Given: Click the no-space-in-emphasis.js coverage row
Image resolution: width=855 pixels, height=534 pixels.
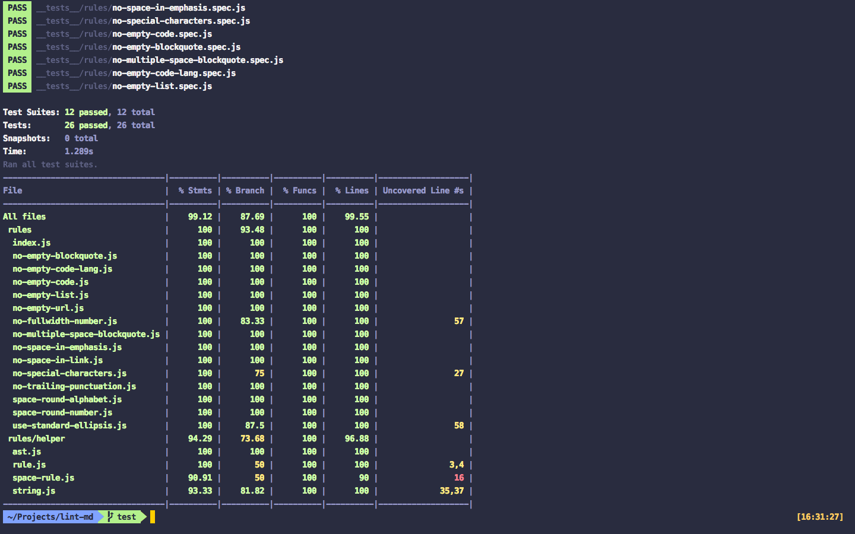Looking at the screenshot, I should point(237,347).
